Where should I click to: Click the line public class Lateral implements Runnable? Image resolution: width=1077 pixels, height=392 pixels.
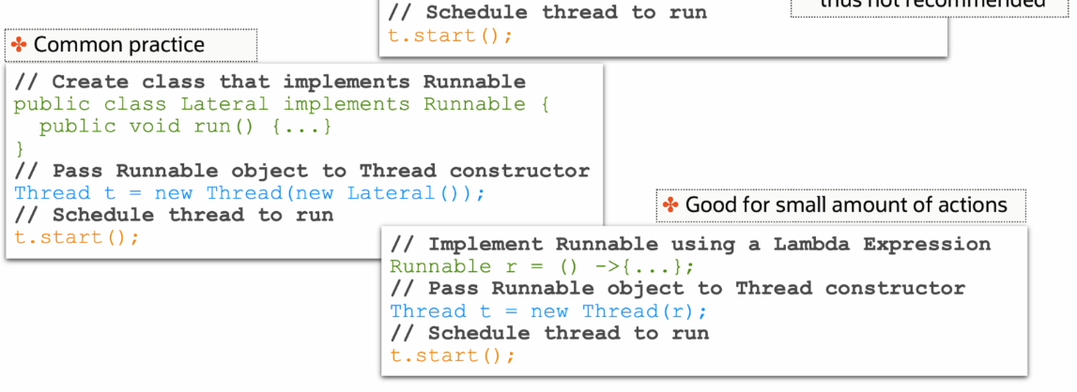coord(282,104)
